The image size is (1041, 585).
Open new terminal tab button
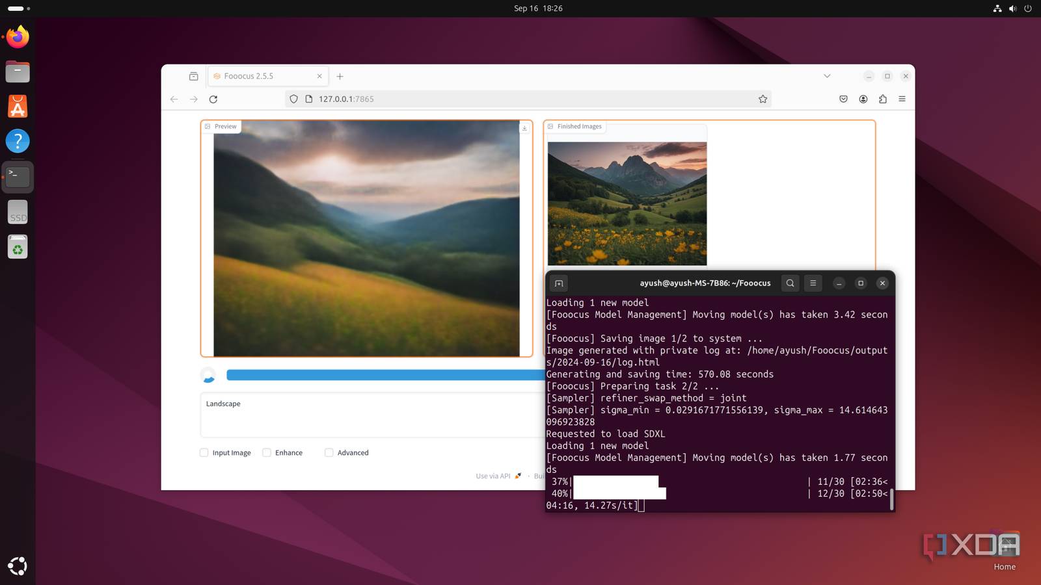(x=559, y=283)
